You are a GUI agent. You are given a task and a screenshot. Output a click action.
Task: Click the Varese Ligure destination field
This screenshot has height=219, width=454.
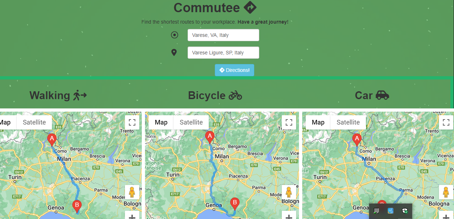[223, 53]
